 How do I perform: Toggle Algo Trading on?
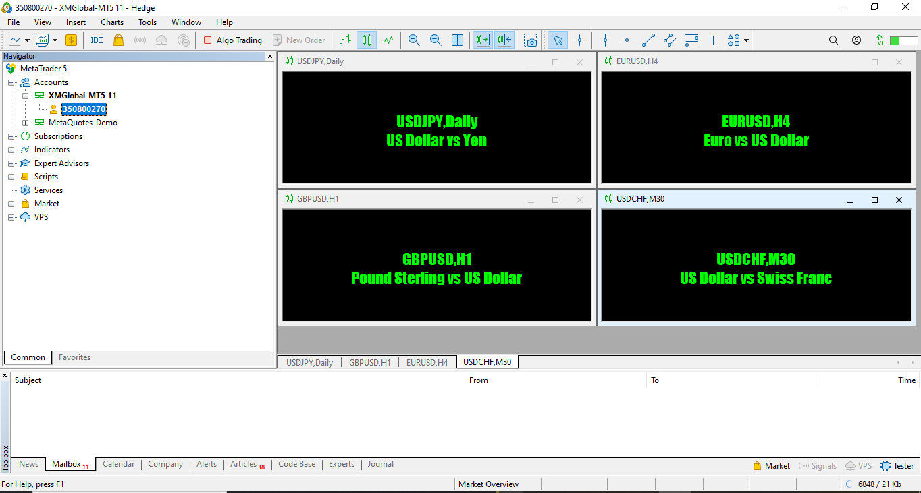click(232, 40)
